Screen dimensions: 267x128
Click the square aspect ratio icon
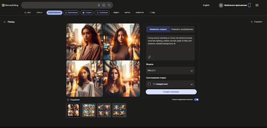[x=149, y=84]
